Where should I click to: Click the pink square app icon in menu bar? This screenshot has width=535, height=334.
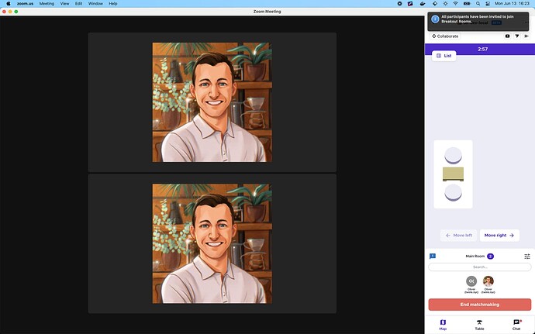[x=410, y=3]
